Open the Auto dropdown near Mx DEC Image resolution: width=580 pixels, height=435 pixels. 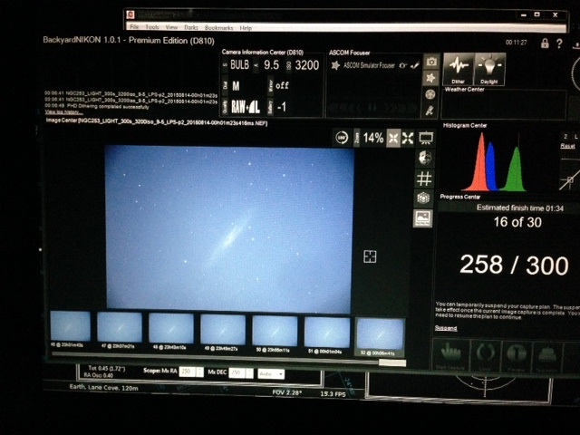(x=272, y=373)
